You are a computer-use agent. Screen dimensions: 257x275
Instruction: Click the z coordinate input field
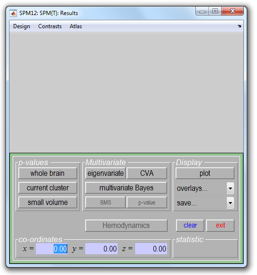(151, 249)
